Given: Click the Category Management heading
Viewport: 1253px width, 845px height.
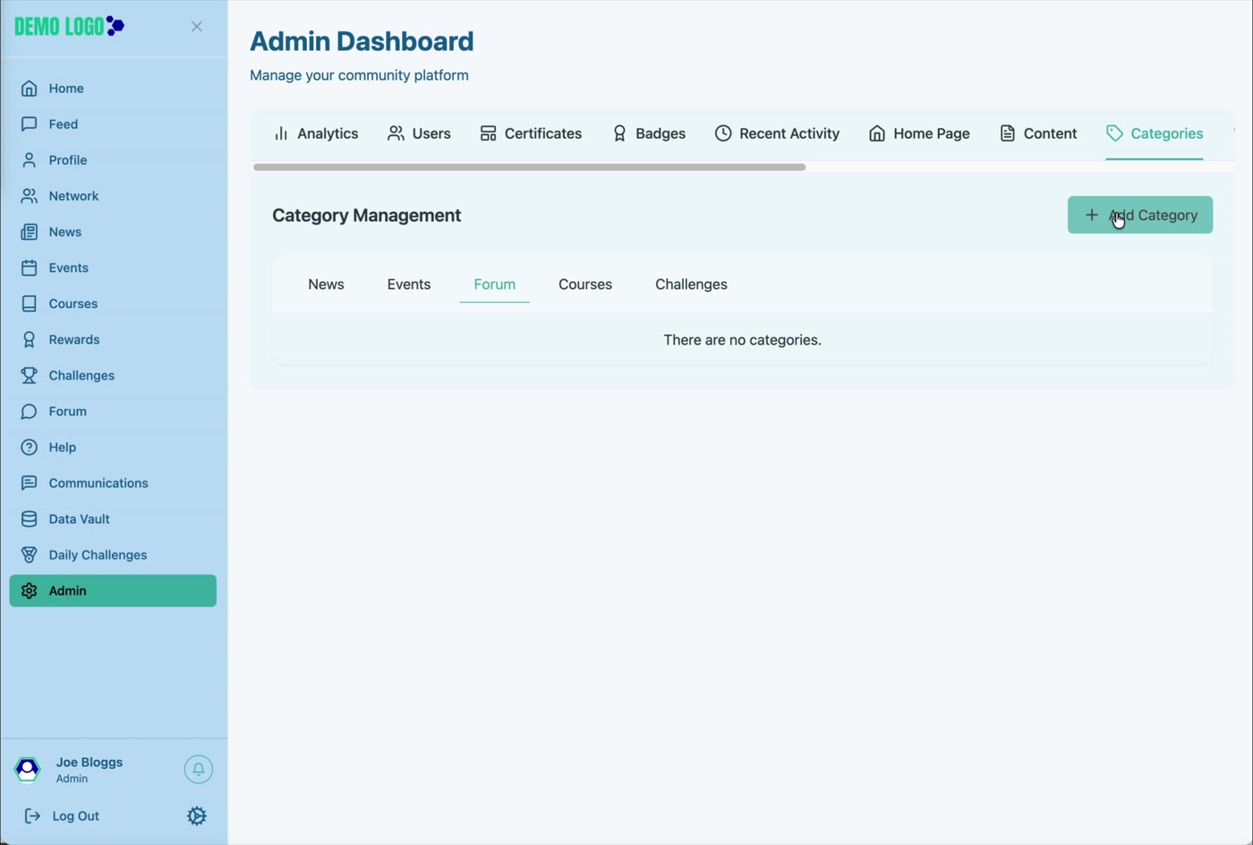Looking at the screenshot, I should point(367,216).
